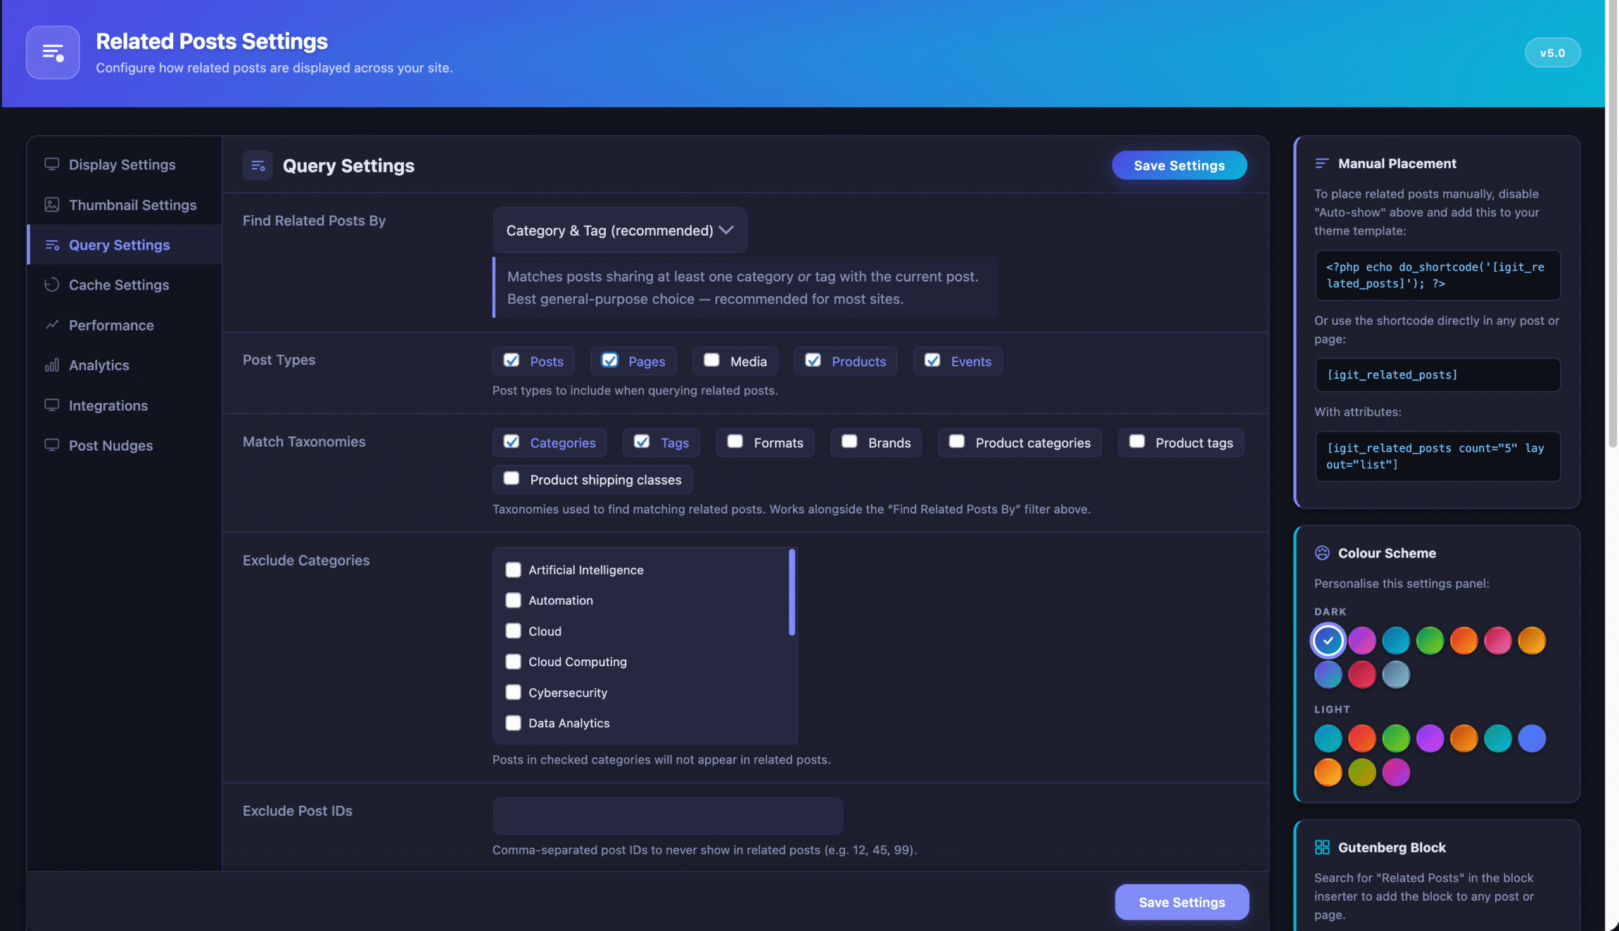Enable the Formats taxonomy
1619x931 pixels.
tap(735, 442)
